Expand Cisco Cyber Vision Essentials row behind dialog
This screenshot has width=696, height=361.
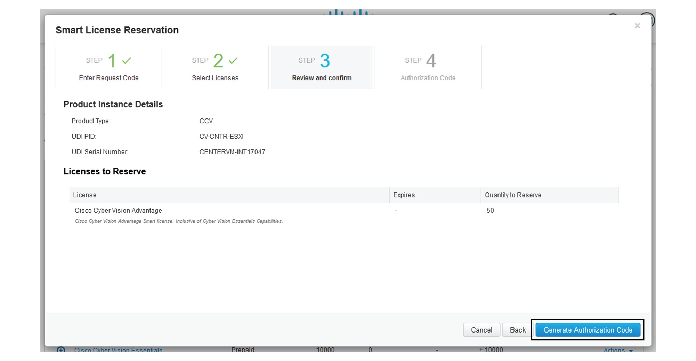click(61, 349)
